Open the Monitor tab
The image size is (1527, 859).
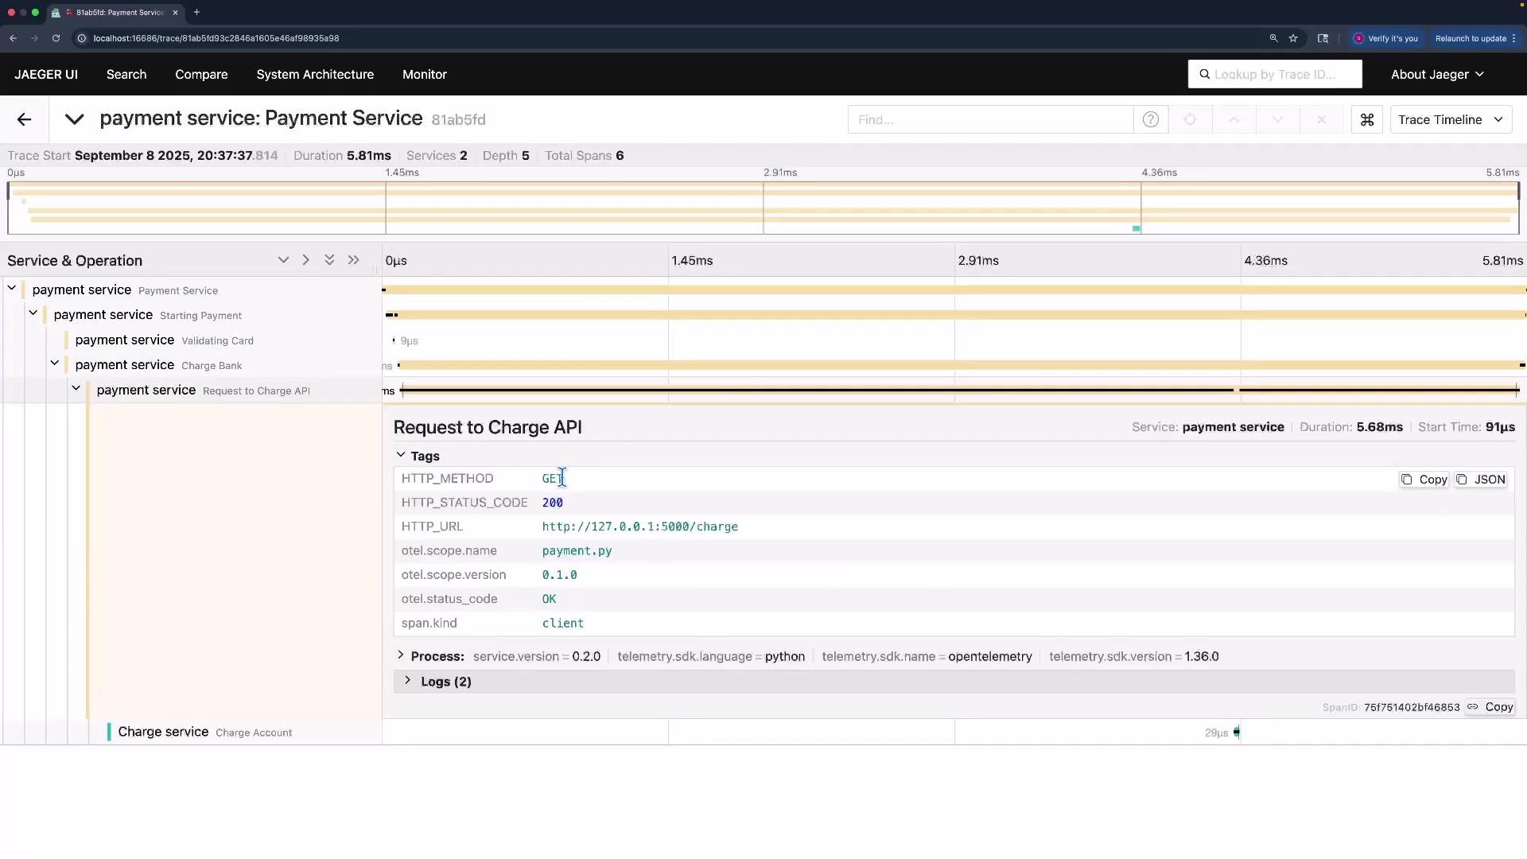[425, 74]
